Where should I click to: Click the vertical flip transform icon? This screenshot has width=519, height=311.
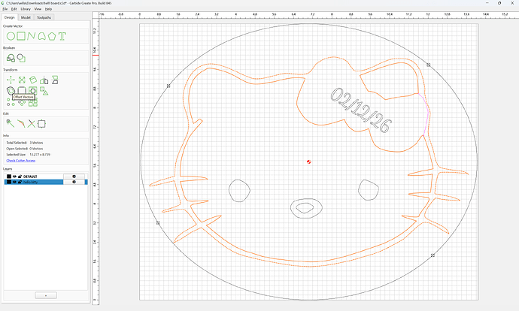point(55,80)
